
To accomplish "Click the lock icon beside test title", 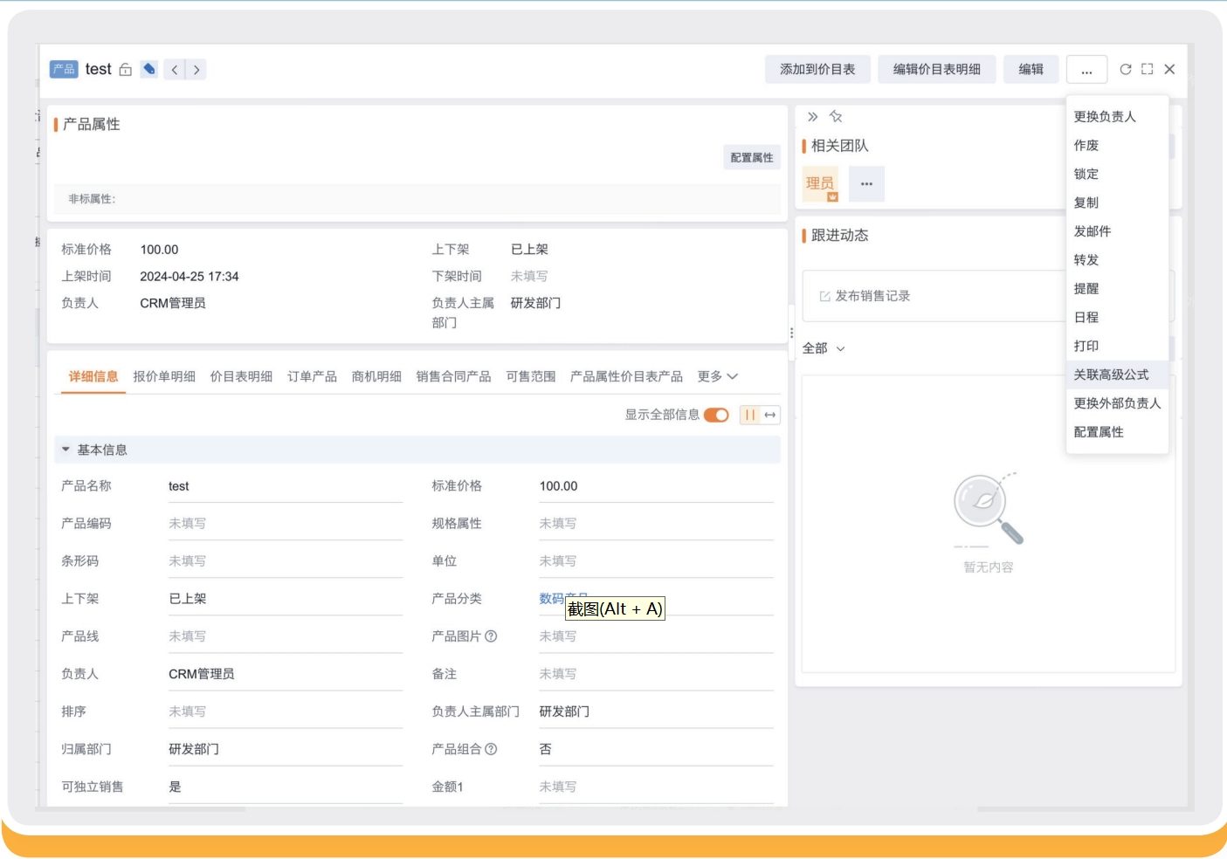I will pyautogui.click(x=126, y=70).
